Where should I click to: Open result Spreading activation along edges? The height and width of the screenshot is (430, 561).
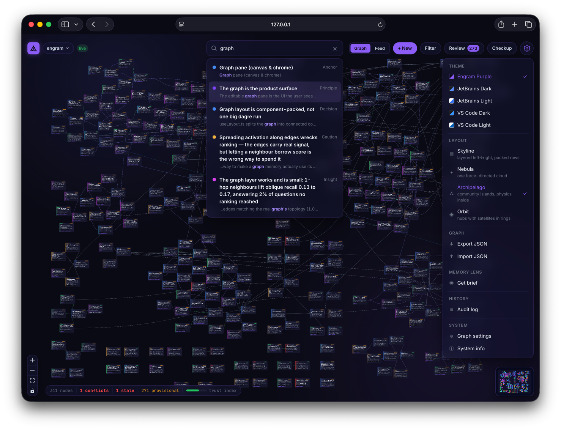275,151
